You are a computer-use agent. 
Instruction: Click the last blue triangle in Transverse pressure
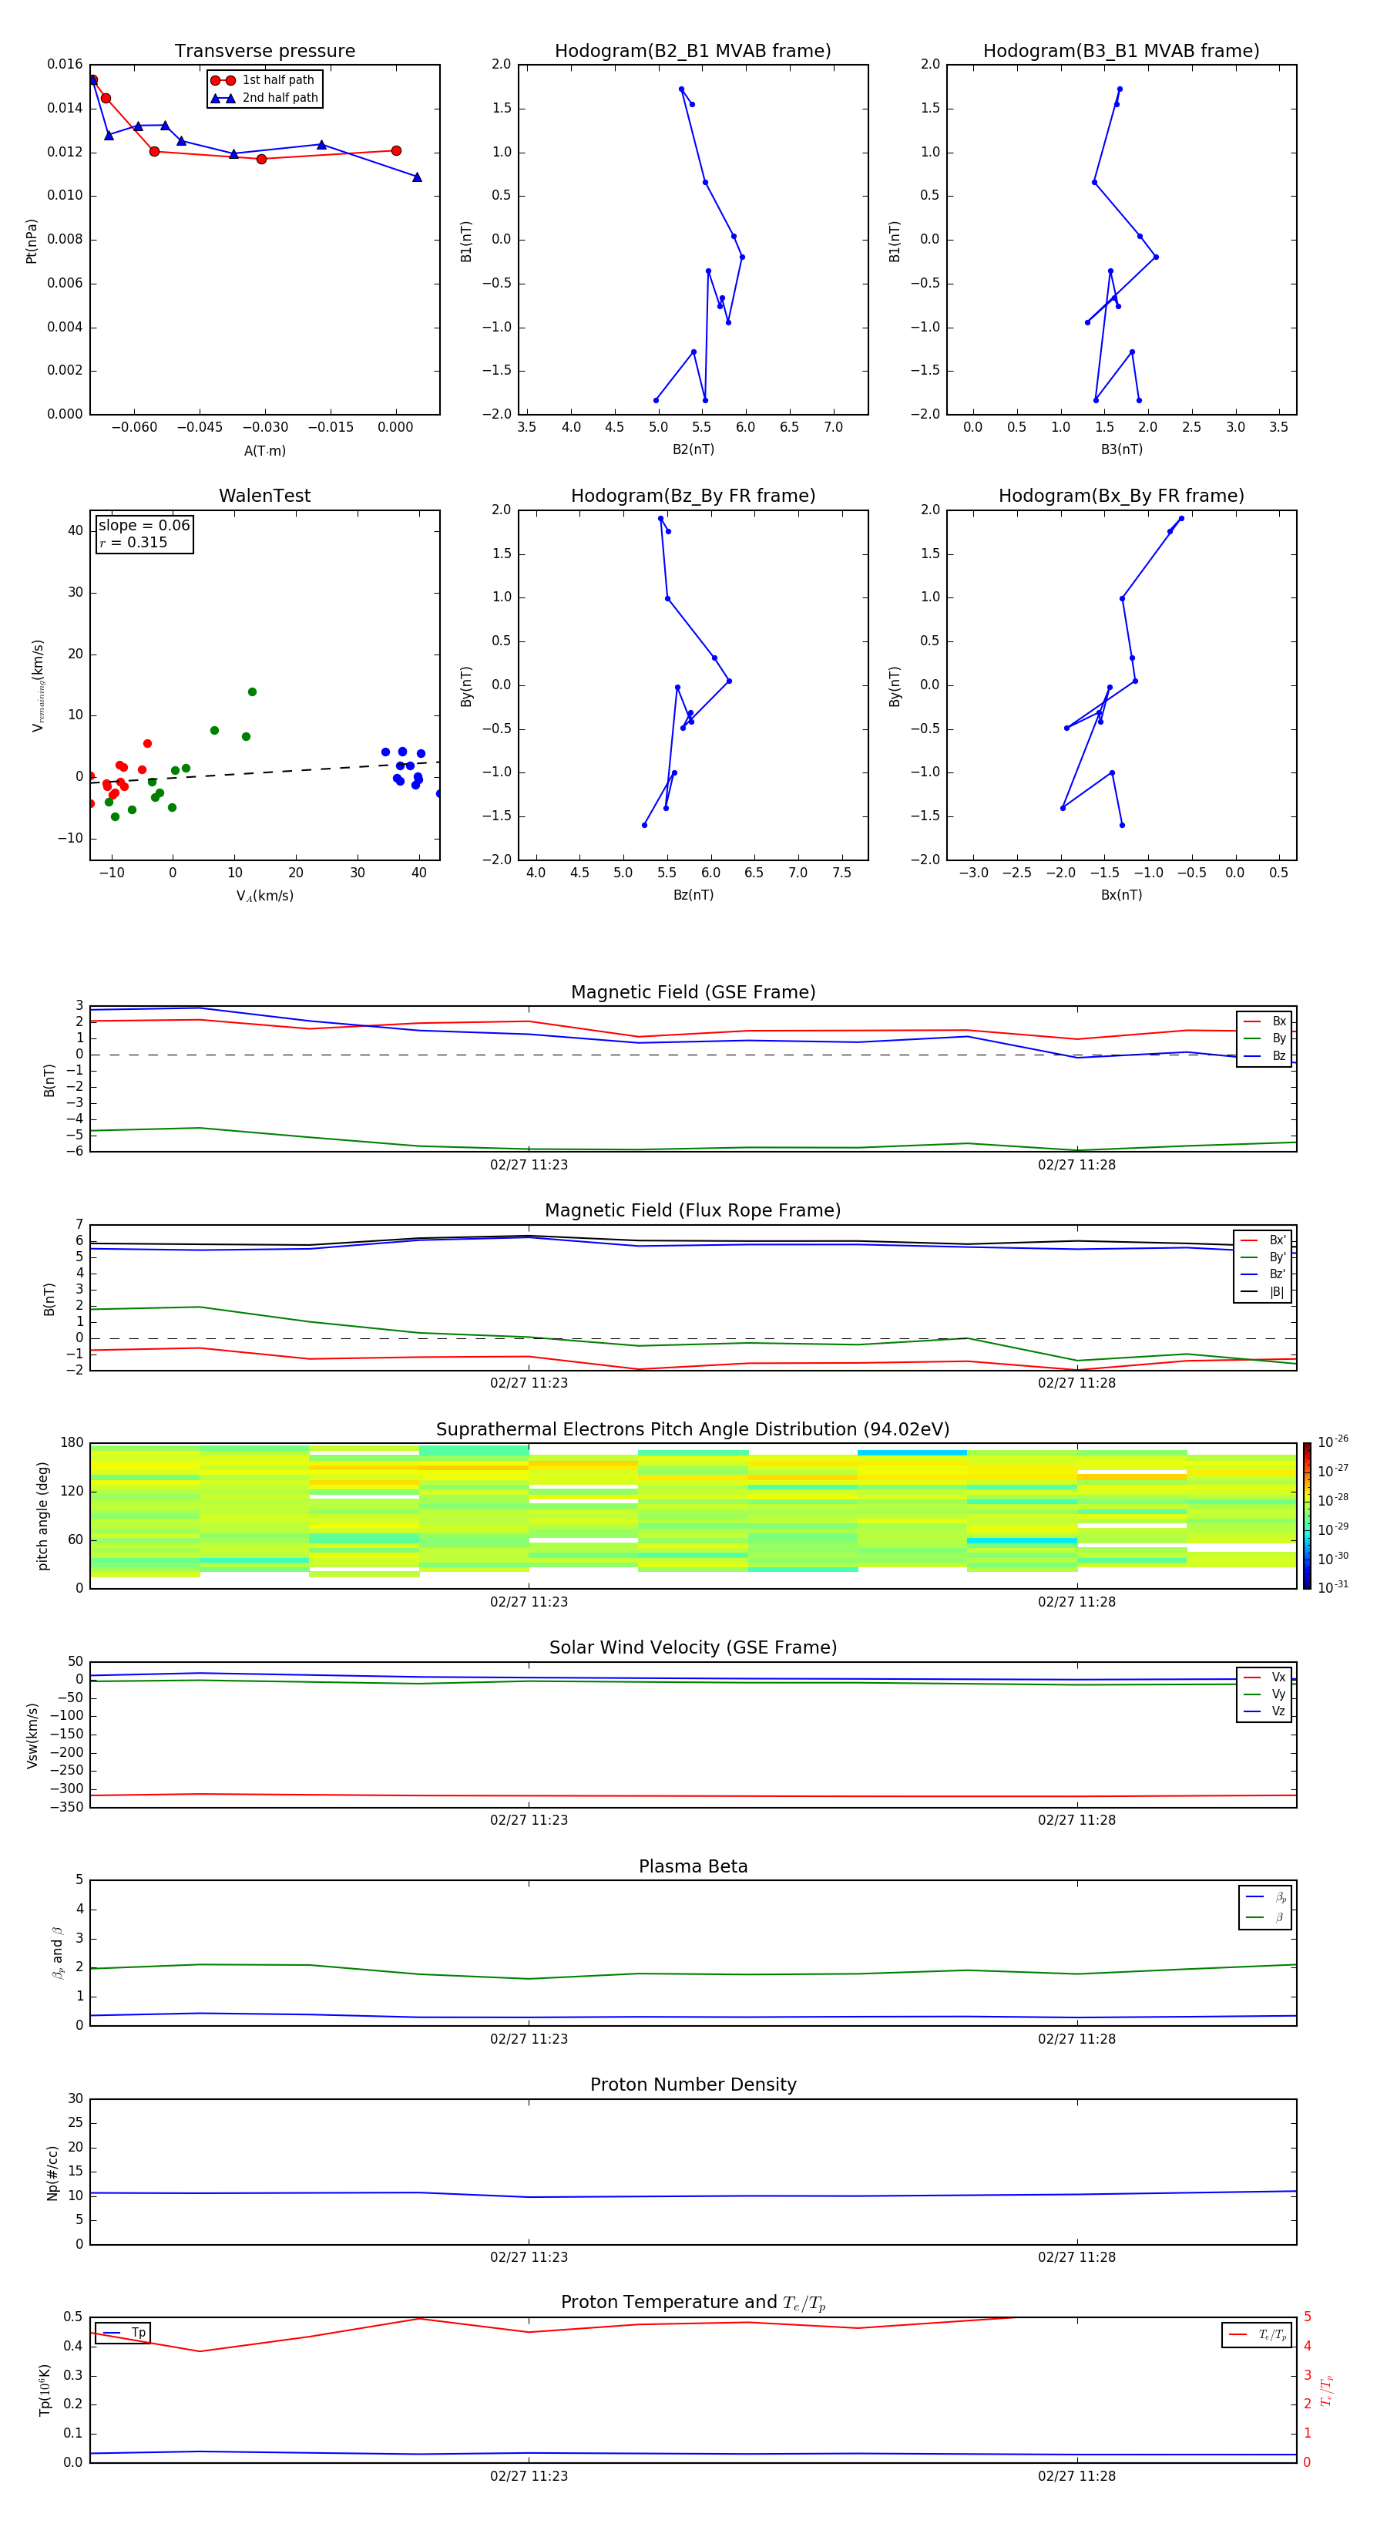pos(417,177)
